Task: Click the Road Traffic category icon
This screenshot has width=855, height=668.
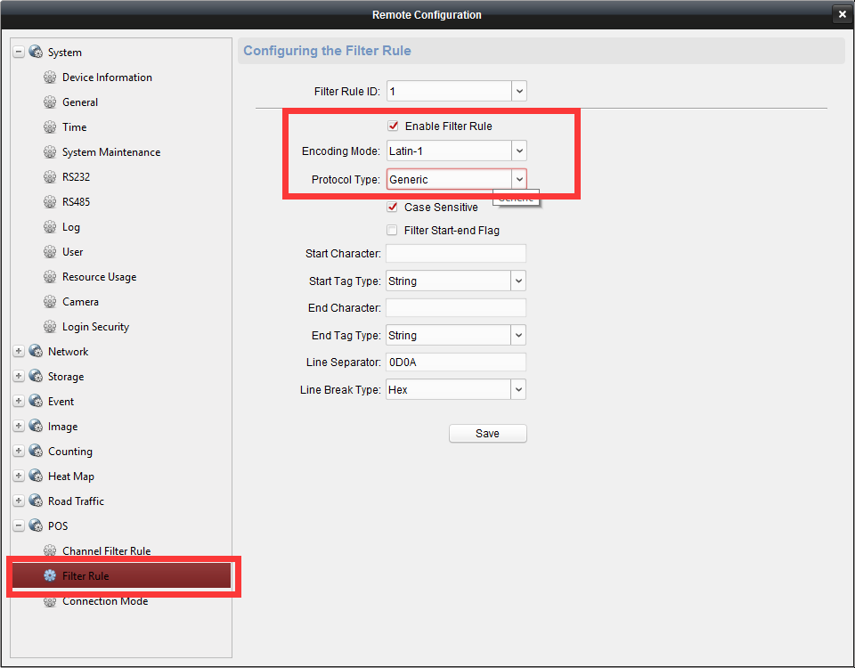Action: coord(36,501)
